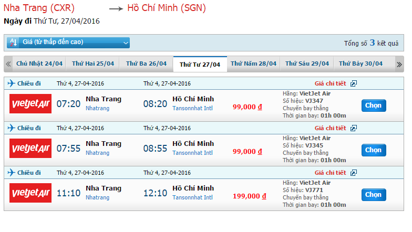Screen dimensions: 412x232
Task: Choose flight VJ771 with Chọn button
Action: coord(374,195)
